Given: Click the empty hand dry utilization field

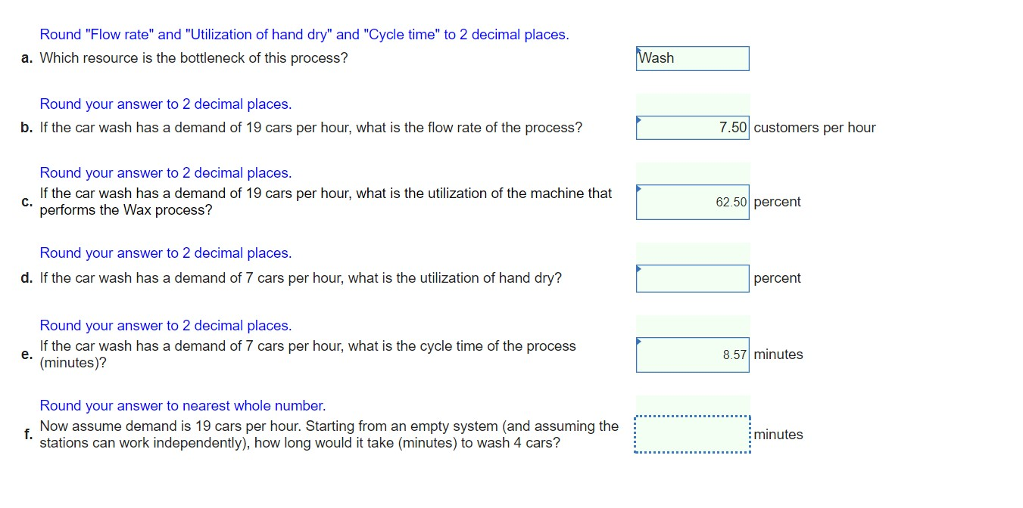Looking at the screenshot, I should click(x=691, y=278).
